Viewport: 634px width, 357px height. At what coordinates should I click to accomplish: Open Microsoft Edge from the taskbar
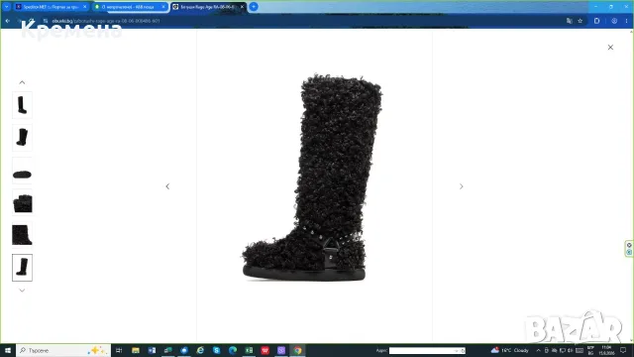(233, 350)
